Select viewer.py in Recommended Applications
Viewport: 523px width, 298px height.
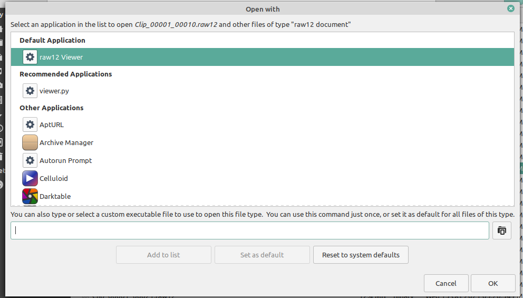(x=263, y=91)
